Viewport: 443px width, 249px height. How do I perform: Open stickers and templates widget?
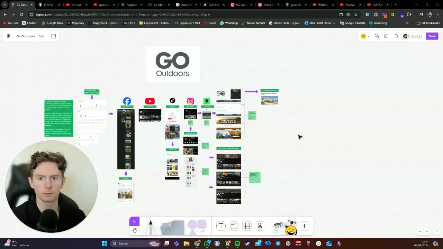click(285, 227)
